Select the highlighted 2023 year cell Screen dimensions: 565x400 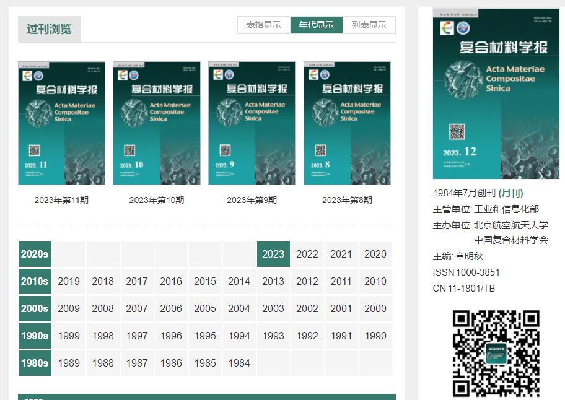[x=273, y=254]
